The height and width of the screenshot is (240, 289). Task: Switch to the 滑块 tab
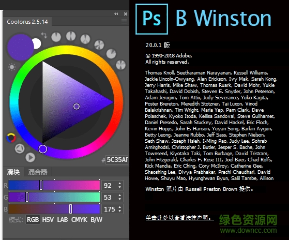[x=13, y=172]
